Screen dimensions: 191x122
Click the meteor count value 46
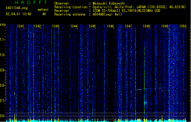[x=44, y=14]
